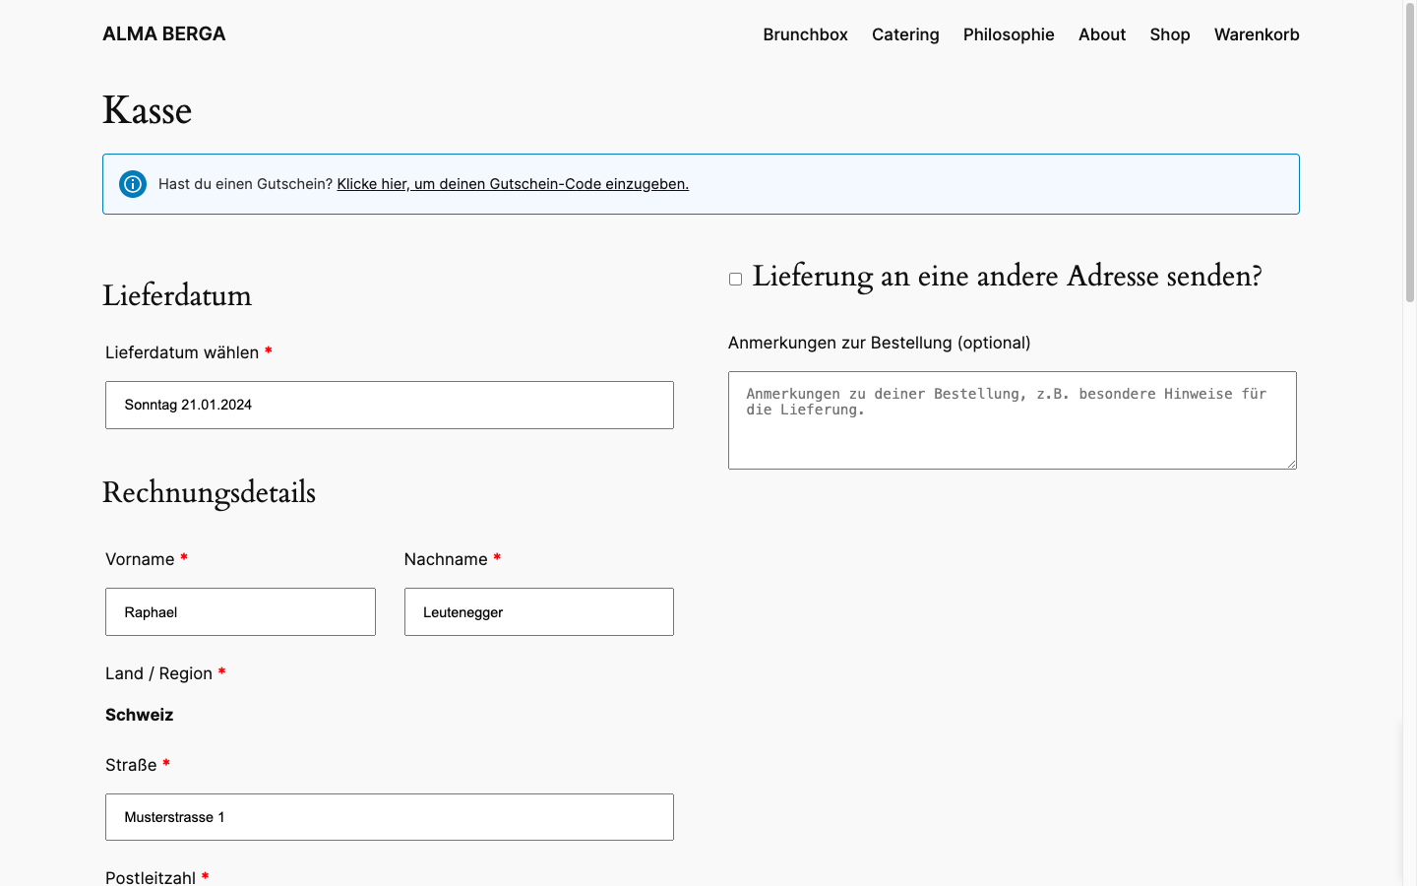This screenshot has height=886, width=1417.
Task: Click the ALMA BERGA site title
Action: [x=164, y=34]
